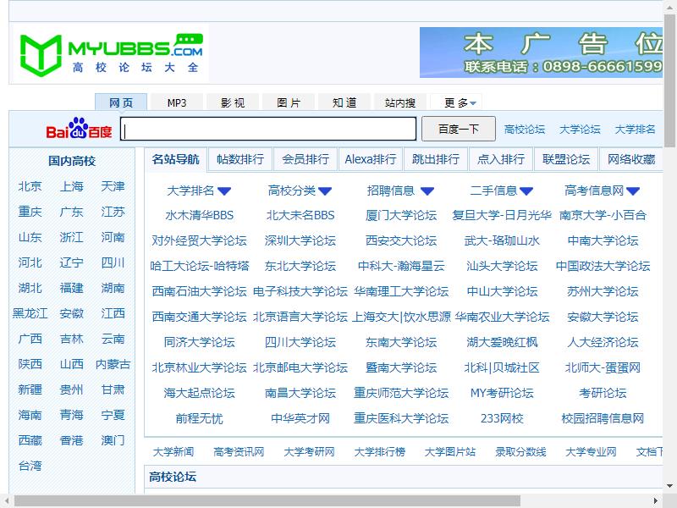677x508 pixels.
Task: Open the 大学论坛 quick link
Action: [580, 130]
